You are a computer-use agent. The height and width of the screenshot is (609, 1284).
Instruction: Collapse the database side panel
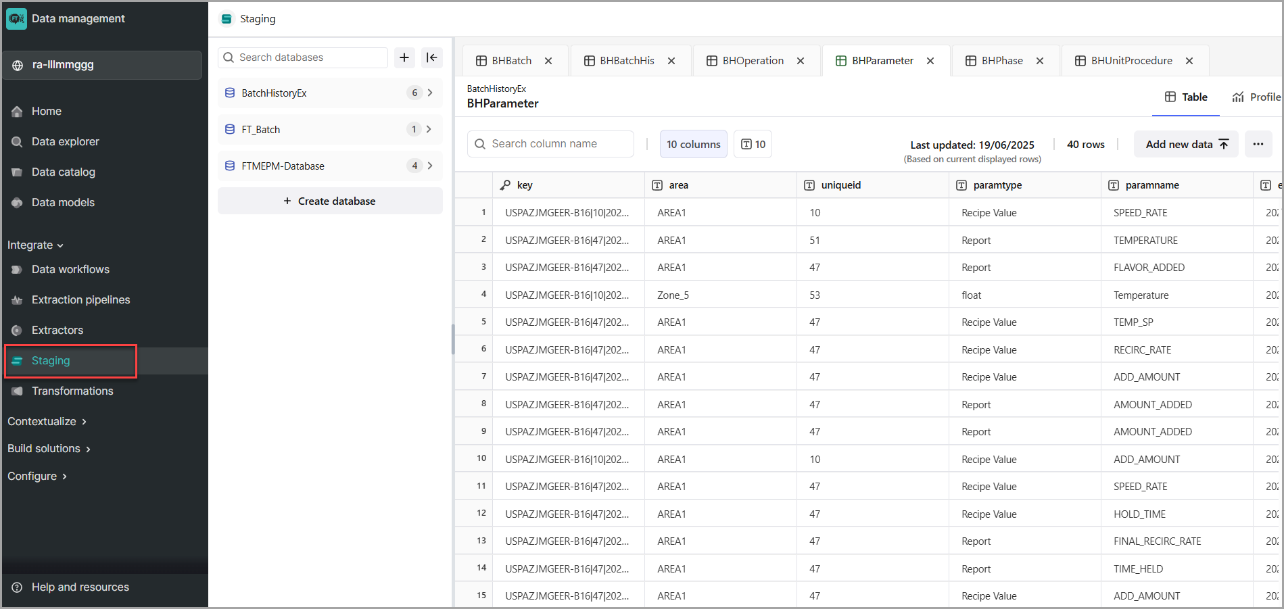click(x=432, y=57)
